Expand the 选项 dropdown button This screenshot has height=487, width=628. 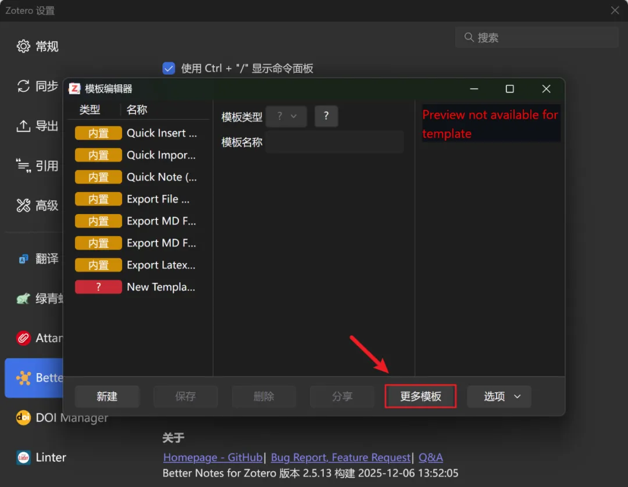tap(499, 396)
